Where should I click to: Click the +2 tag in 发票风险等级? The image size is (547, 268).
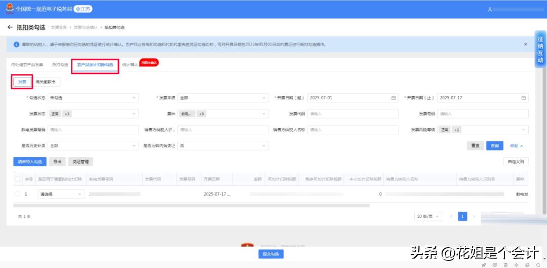click(x=456, y=130)
